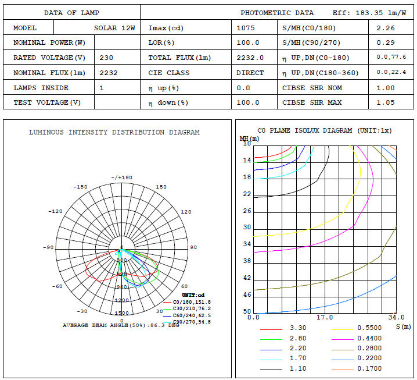This screenshot has height=380, width=417.
Task: Click value 0.0,22.4
Action: tap(391, 72)
